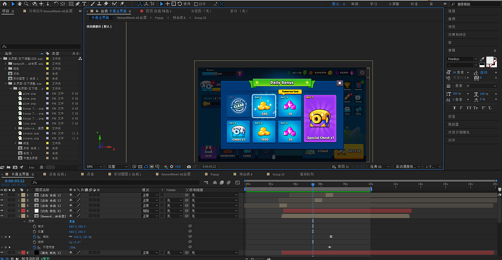Select the Zoom magnifier tool

click(x=26, y=4)
